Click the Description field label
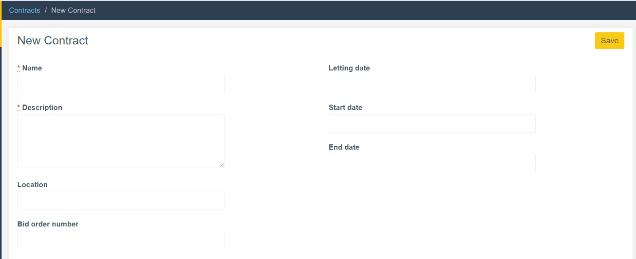This screenshot has width=636, height=259. (x=42, y=107)
